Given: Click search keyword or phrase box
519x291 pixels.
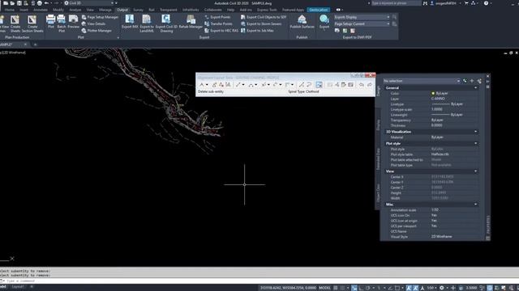Looking at the screenshot, I should [x=396, y=3].
